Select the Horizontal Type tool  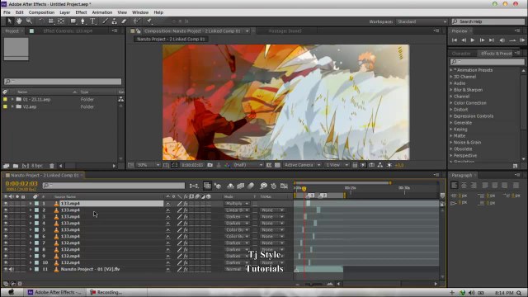(93, 21)
